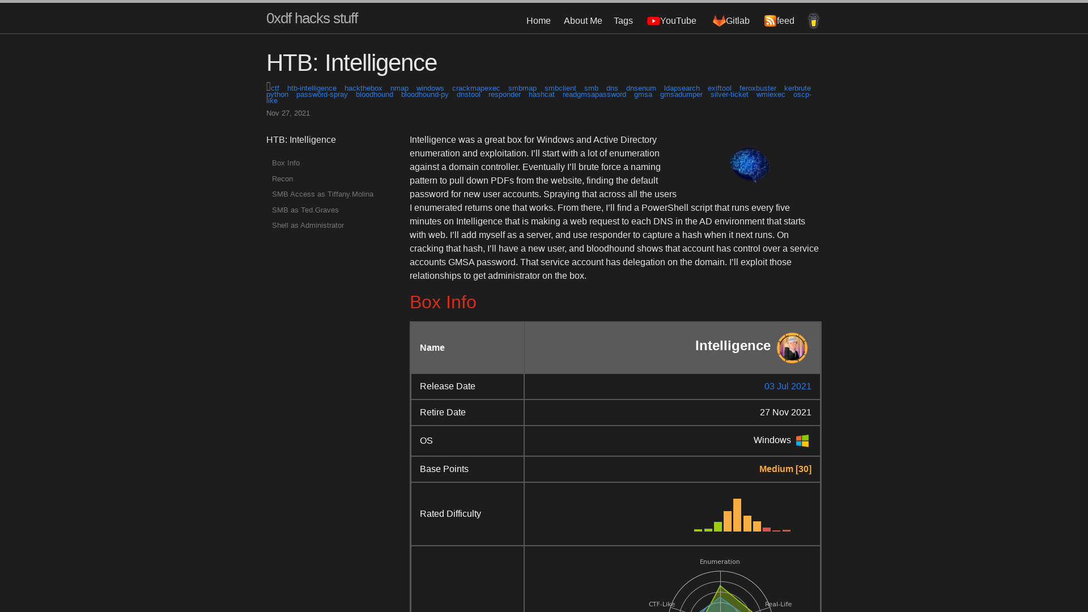Image resolution: width=1088 pixels, height=612 pixels.
Task: Open the nmap tag
Action: point(399,88)
